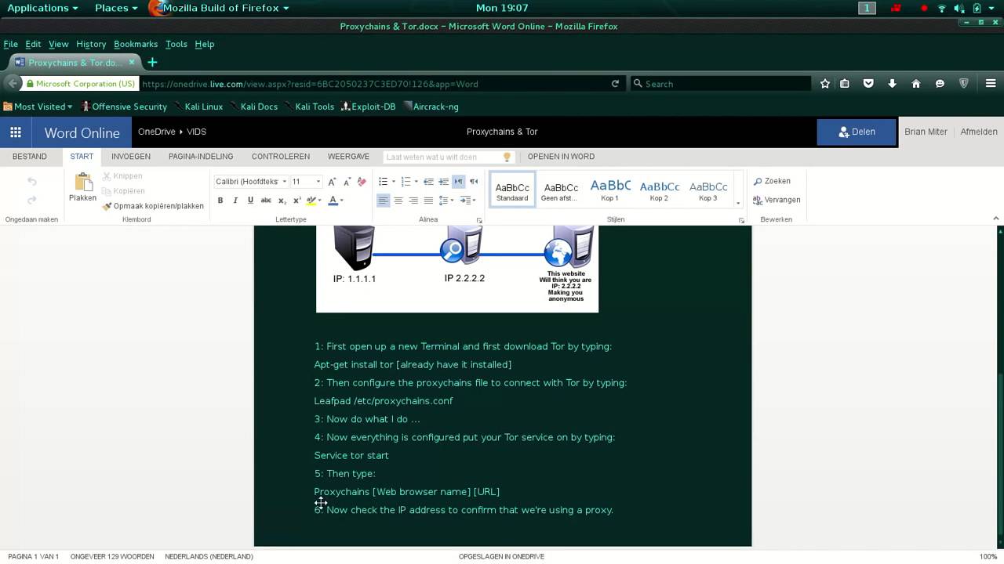The height and width of the screenshot is (564, 1004).
Task: Grow the font size with the larger A icon
Action: (332, 181)
